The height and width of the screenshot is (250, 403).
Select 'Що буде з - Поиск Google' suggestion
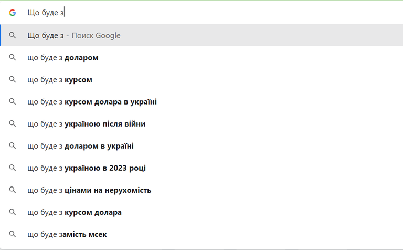[201, 35]
